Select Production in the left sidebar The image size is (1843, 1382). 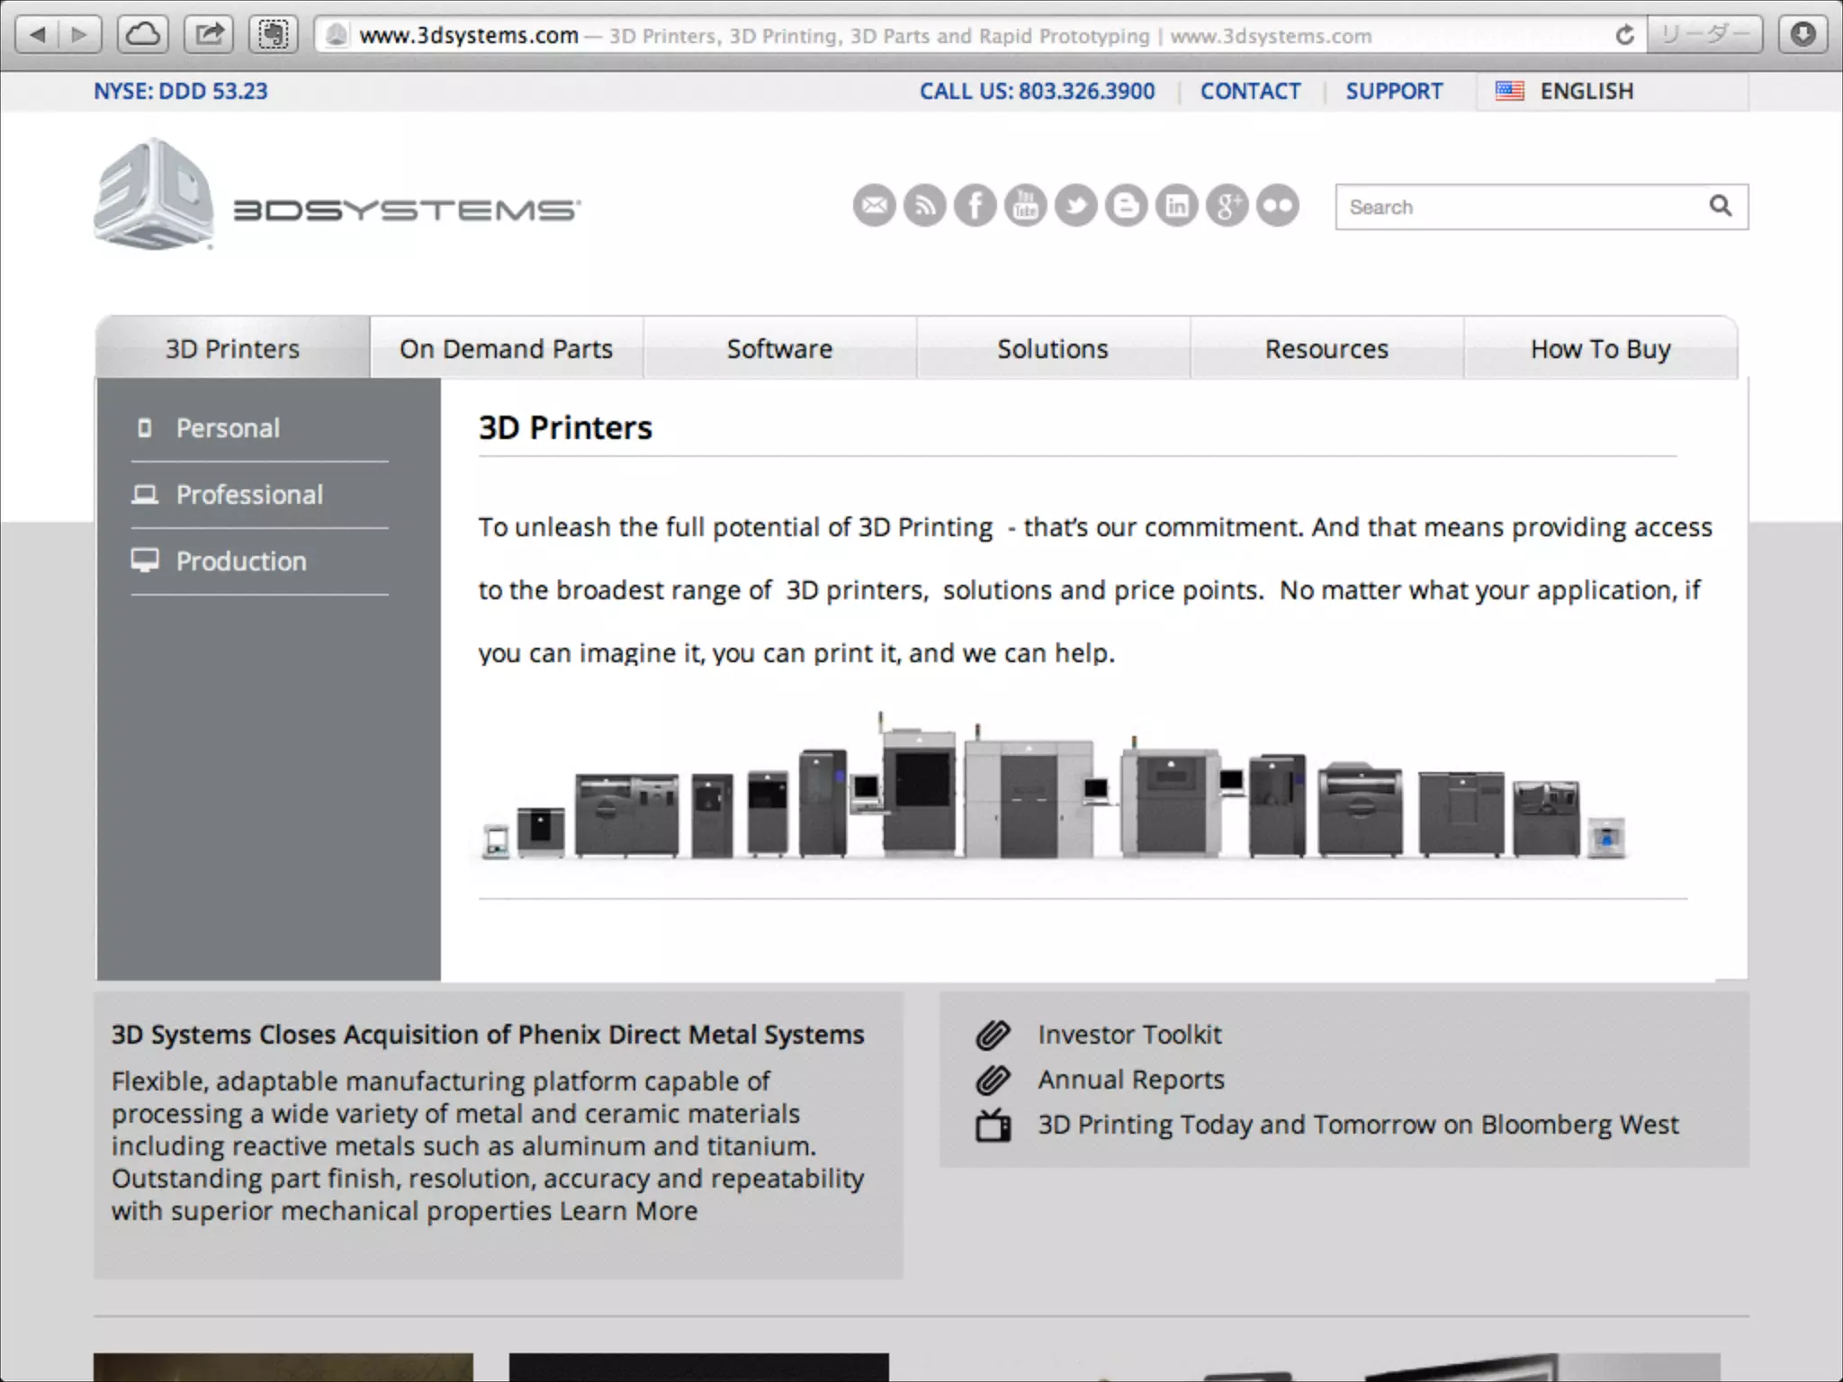241,561
